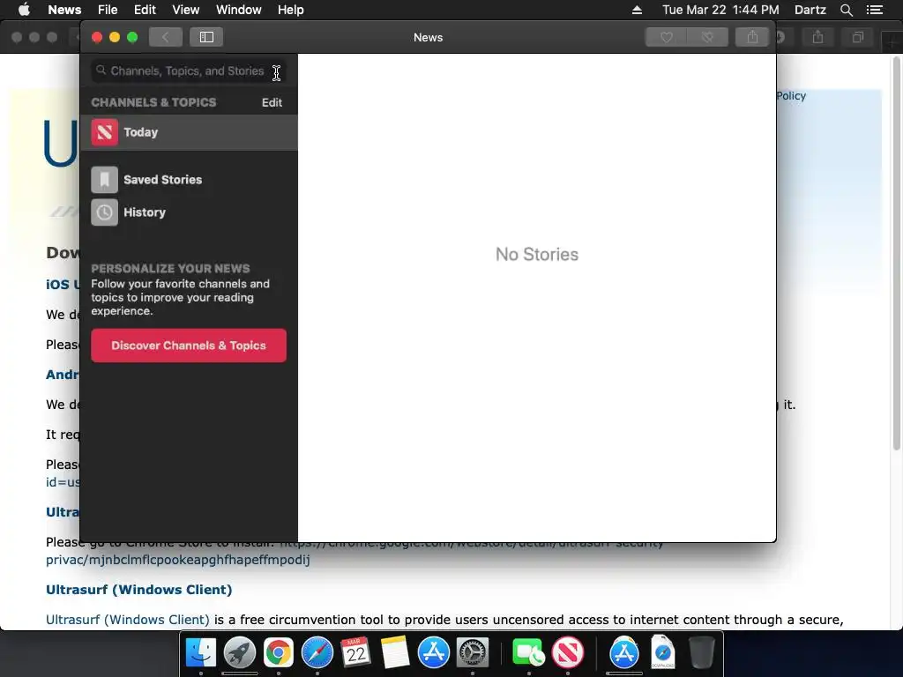Click Share icon in background Safari window
The image size is (903, 677).
pos(817,37)
